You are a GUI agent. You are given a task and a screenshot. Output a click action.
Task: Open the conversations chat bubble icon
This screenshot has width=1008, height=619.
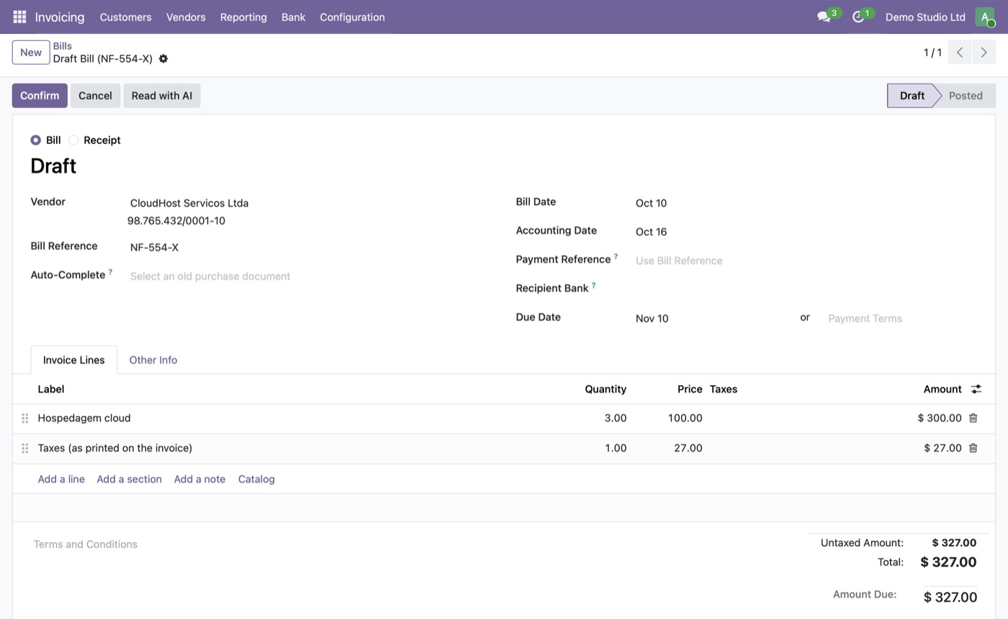point(824,17)
